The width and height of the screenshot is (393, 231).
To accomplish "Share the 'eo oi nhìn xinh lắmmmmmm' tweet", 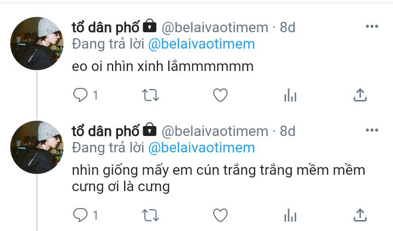I will pyautogui.click(x=360, y=95).
